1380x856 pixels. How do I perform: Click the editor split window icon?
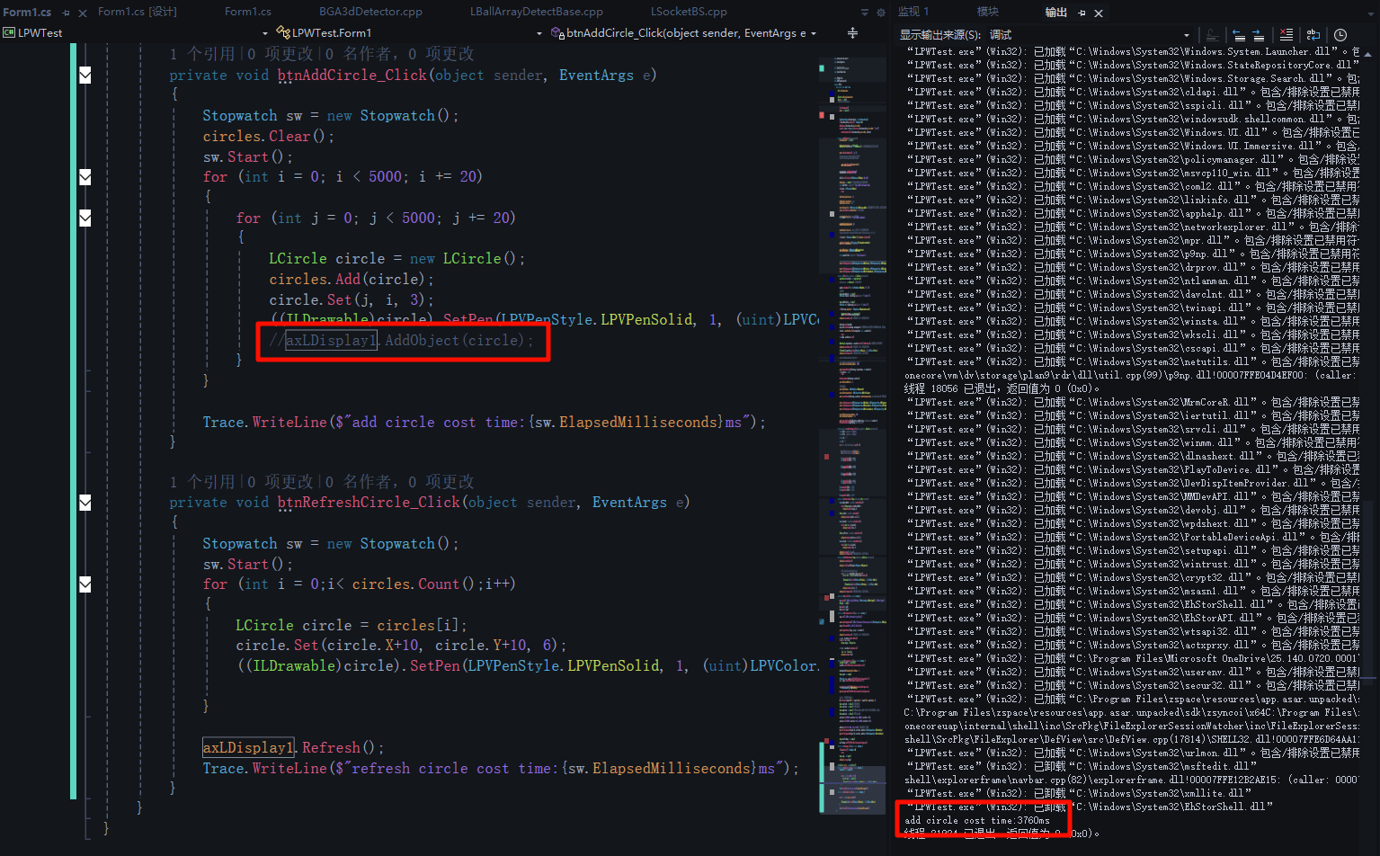[852, 33]
